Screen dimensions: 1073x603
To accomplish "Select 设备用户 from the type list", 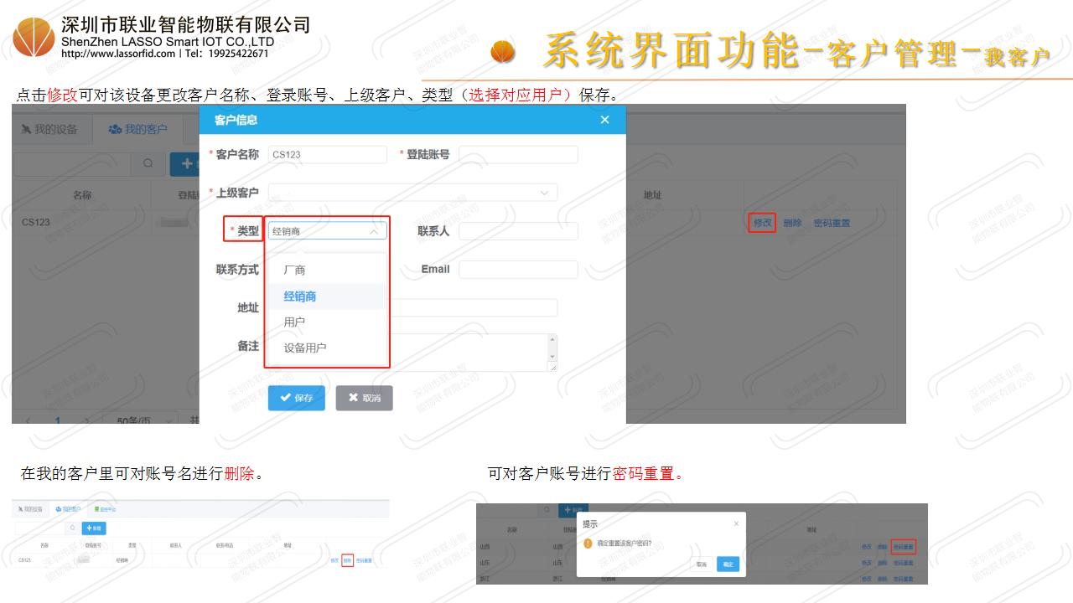I will [304, 348].
